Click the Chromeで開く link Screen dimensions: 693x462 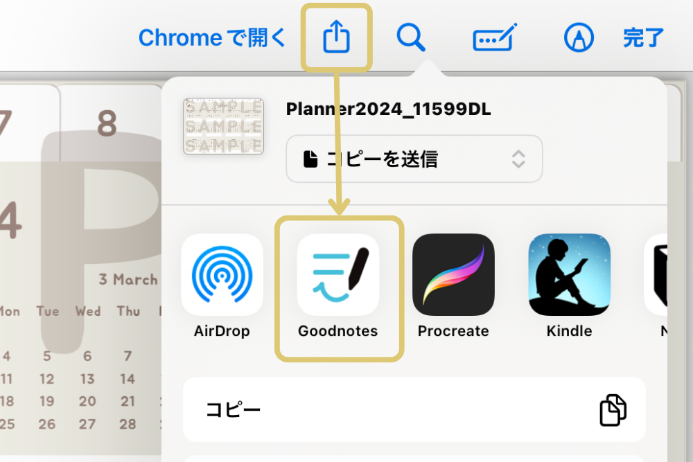click(212, 38)
